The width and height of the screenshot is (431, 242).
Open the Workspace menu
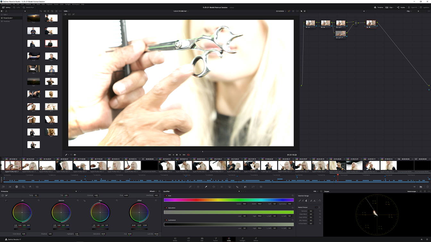click(x=76, y=4)
